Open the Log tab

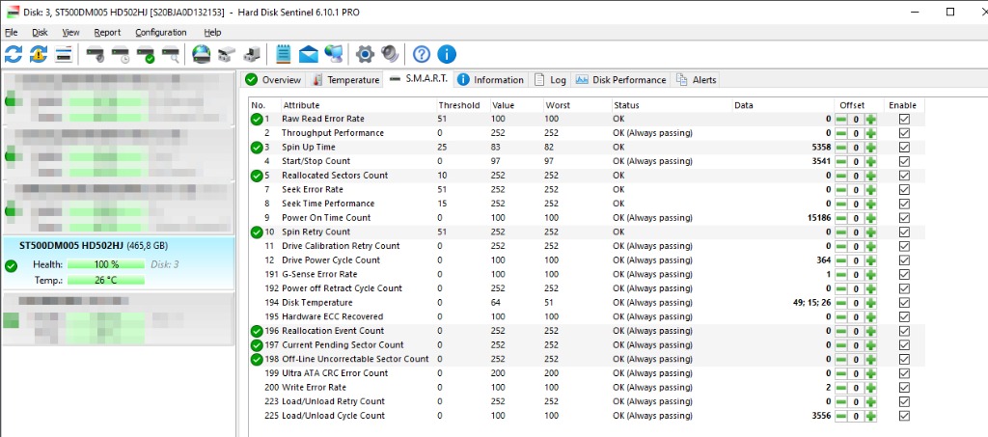[550, 80]
